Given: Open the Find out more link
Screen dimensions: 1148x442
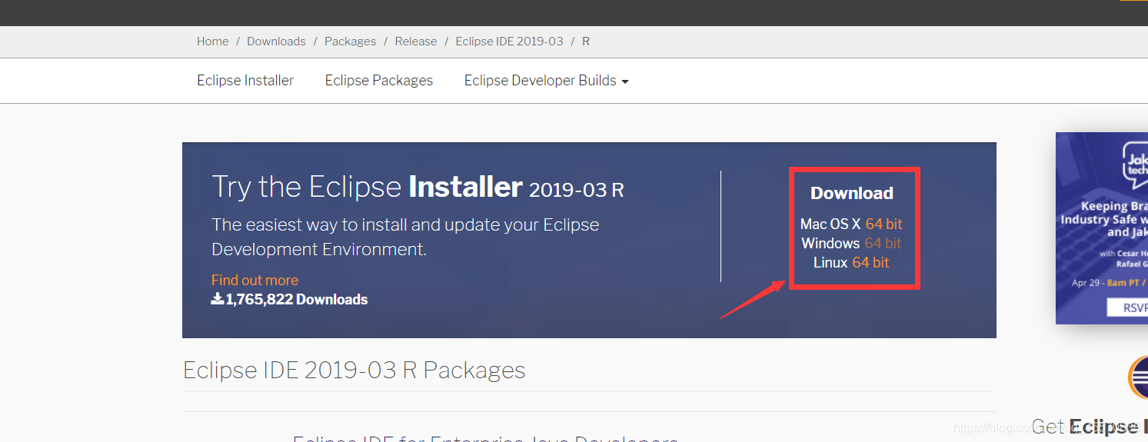Looking at the screenshot, I should (255, 281).
